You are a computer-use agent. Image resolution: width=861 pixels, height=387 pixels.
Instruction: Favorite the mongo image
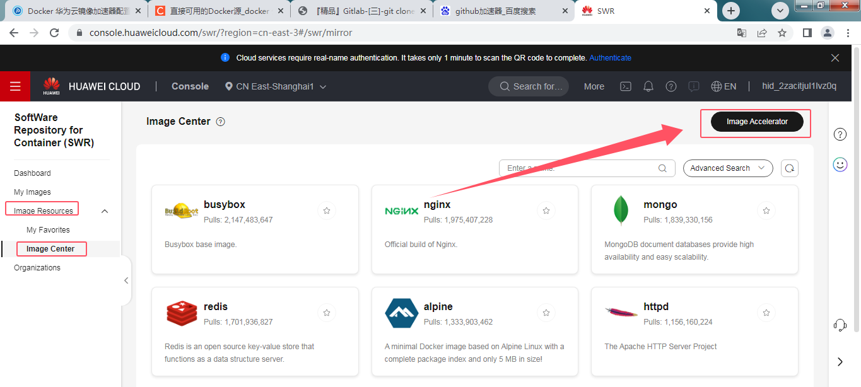766,211
